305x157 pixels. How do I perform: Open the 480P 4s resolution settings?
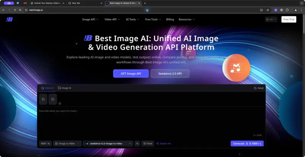coord(45,144)
